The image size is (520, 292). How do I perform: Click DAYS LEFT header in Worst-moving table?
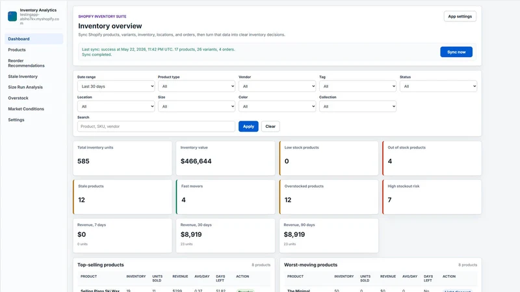point(428,278)
